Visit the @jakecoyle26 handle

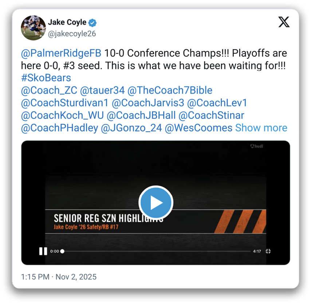coord(72,33)
